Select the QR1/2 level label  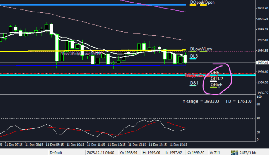tap(216, 79)
